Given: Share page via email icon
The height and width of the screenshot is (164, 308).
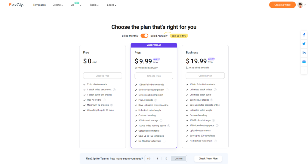Looking at the screenshot, I should click(x=304, y=62).
